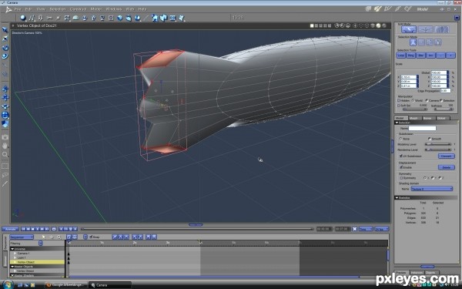Click the Ring selection tool
Image resolution: width=462 pixels, height=289 pixels.
[411, 55]
